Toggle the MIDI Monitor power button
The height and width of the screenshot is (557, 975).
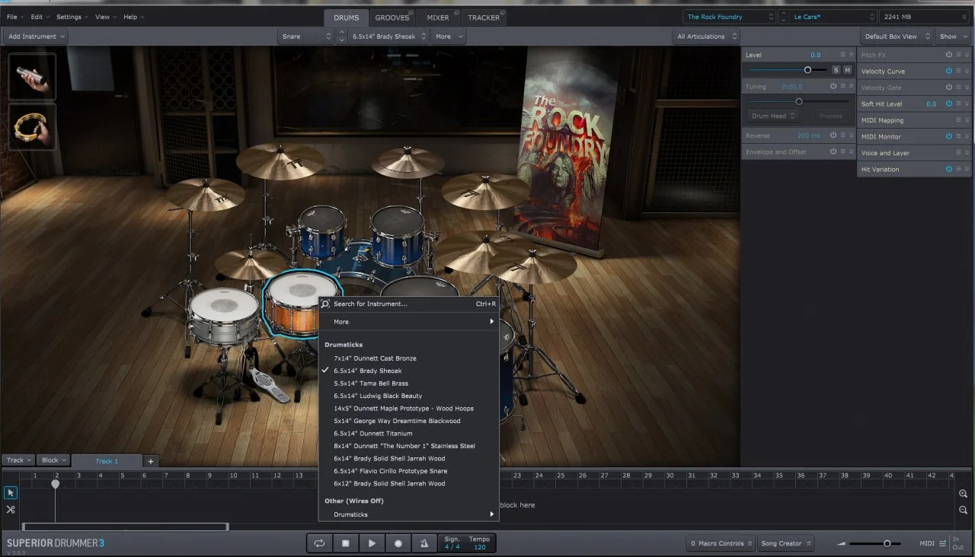(x=949, y=136)
